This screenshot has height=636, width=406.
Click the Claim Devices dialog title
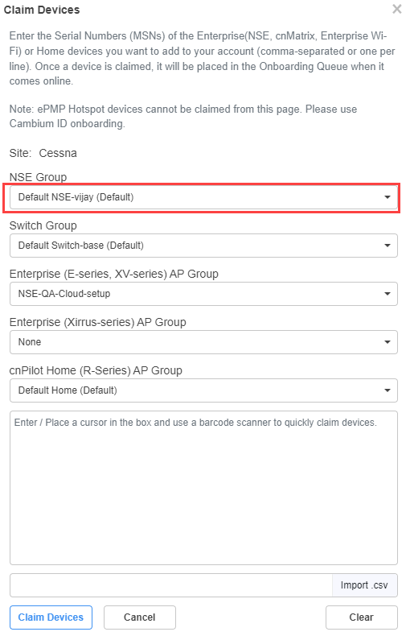pyautogui.click(x=42, y=10)
